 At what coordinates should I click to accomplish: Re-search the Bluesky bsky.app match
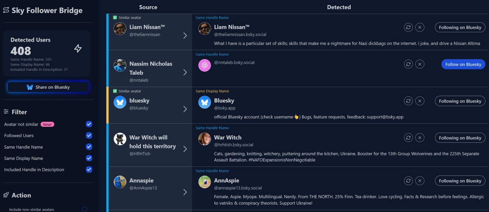[407, 101]
